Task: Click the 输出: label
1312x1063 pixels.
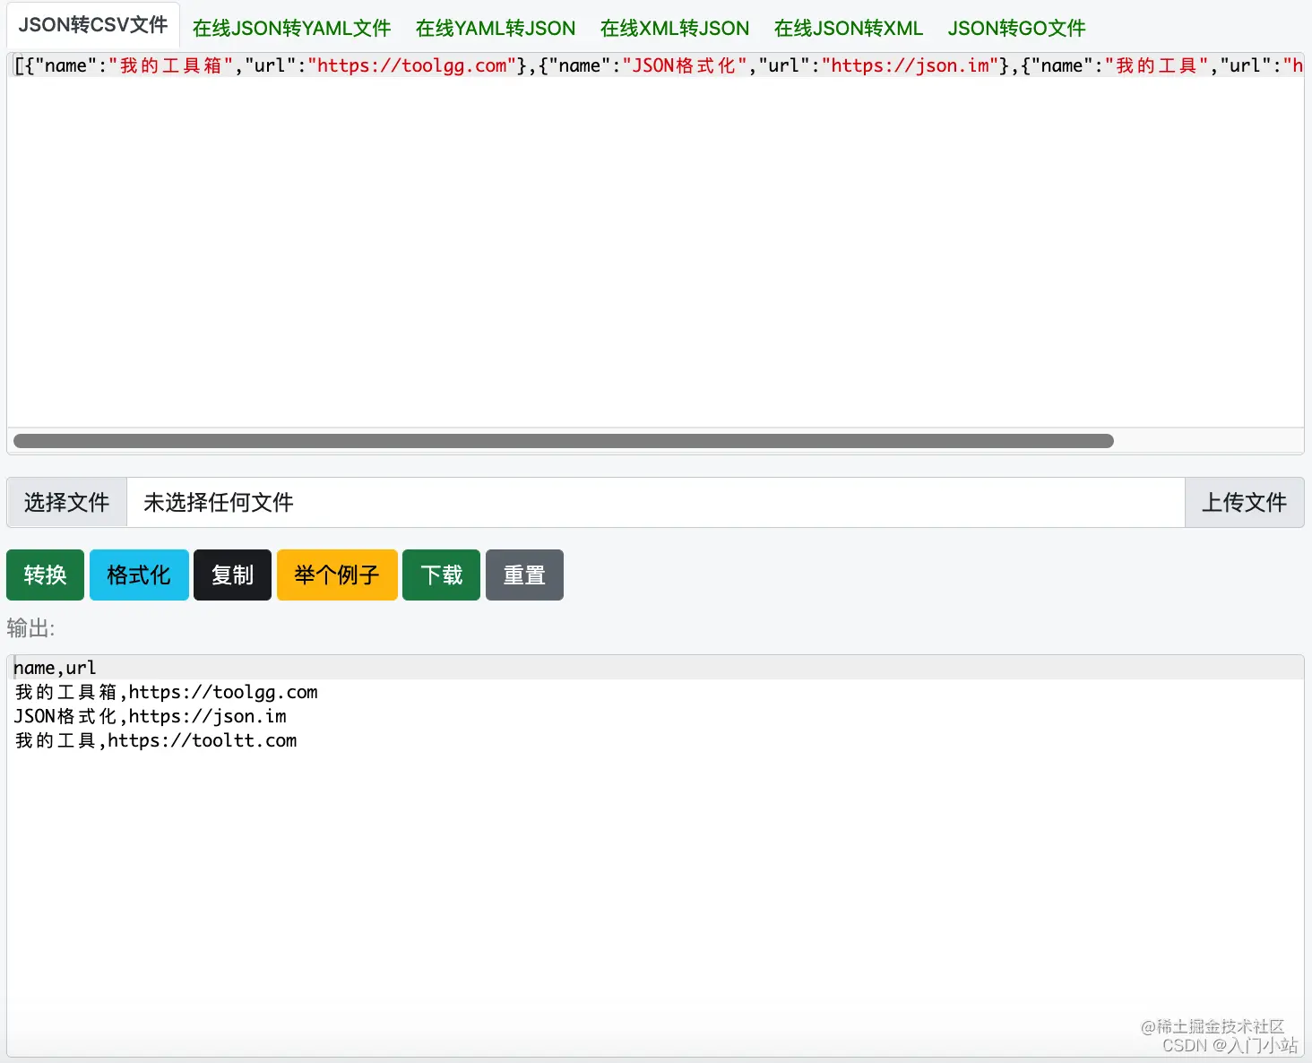Action: pyautogui.click(x=30, y=628)
